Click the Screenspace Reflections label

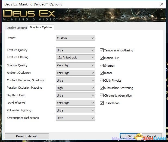point(23,118)
